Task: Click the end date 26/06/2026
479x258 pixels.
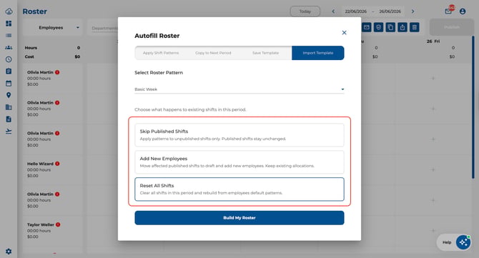Action: (x=390, y=11)
